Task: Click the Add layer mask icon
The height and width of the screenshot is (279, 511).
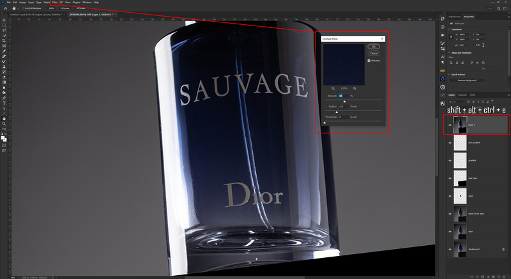Action: (482, 276)
